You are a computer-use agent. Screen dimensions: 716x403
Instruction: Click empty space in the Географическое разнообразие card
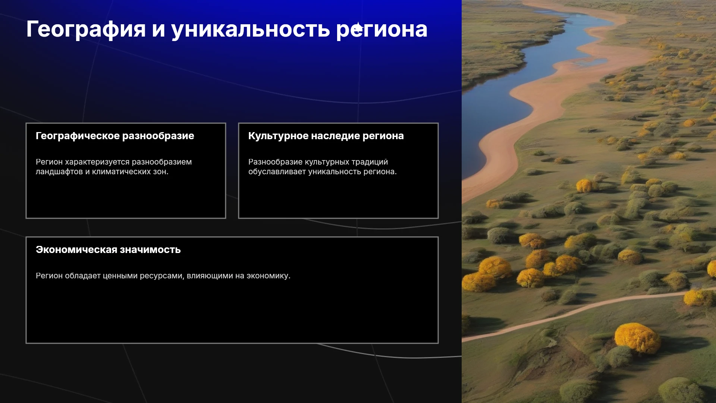[x=126, y=198]
